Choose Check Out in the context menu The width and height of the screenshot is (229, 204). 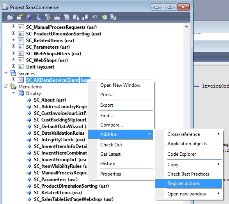(x=120, y=145)
